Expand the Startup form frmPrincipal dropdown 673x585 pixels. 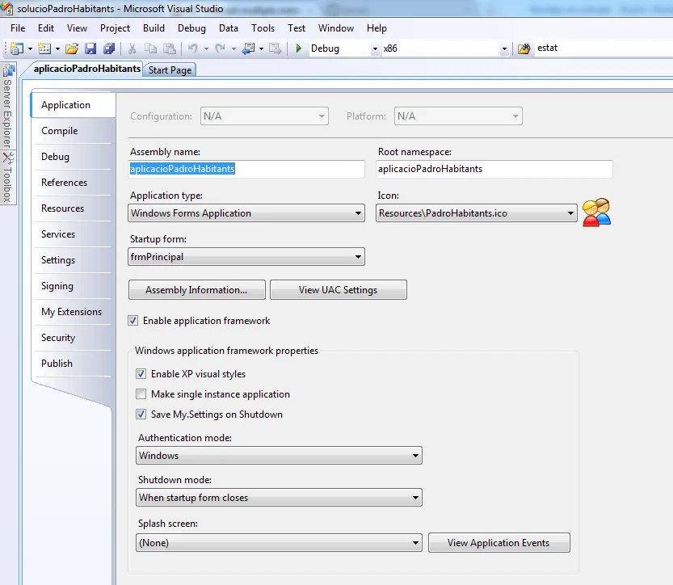point(246,257)
